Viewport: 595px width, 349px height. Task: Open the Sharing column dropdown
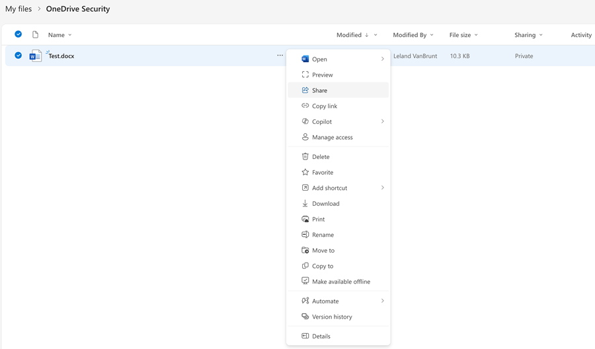(541, 35)
